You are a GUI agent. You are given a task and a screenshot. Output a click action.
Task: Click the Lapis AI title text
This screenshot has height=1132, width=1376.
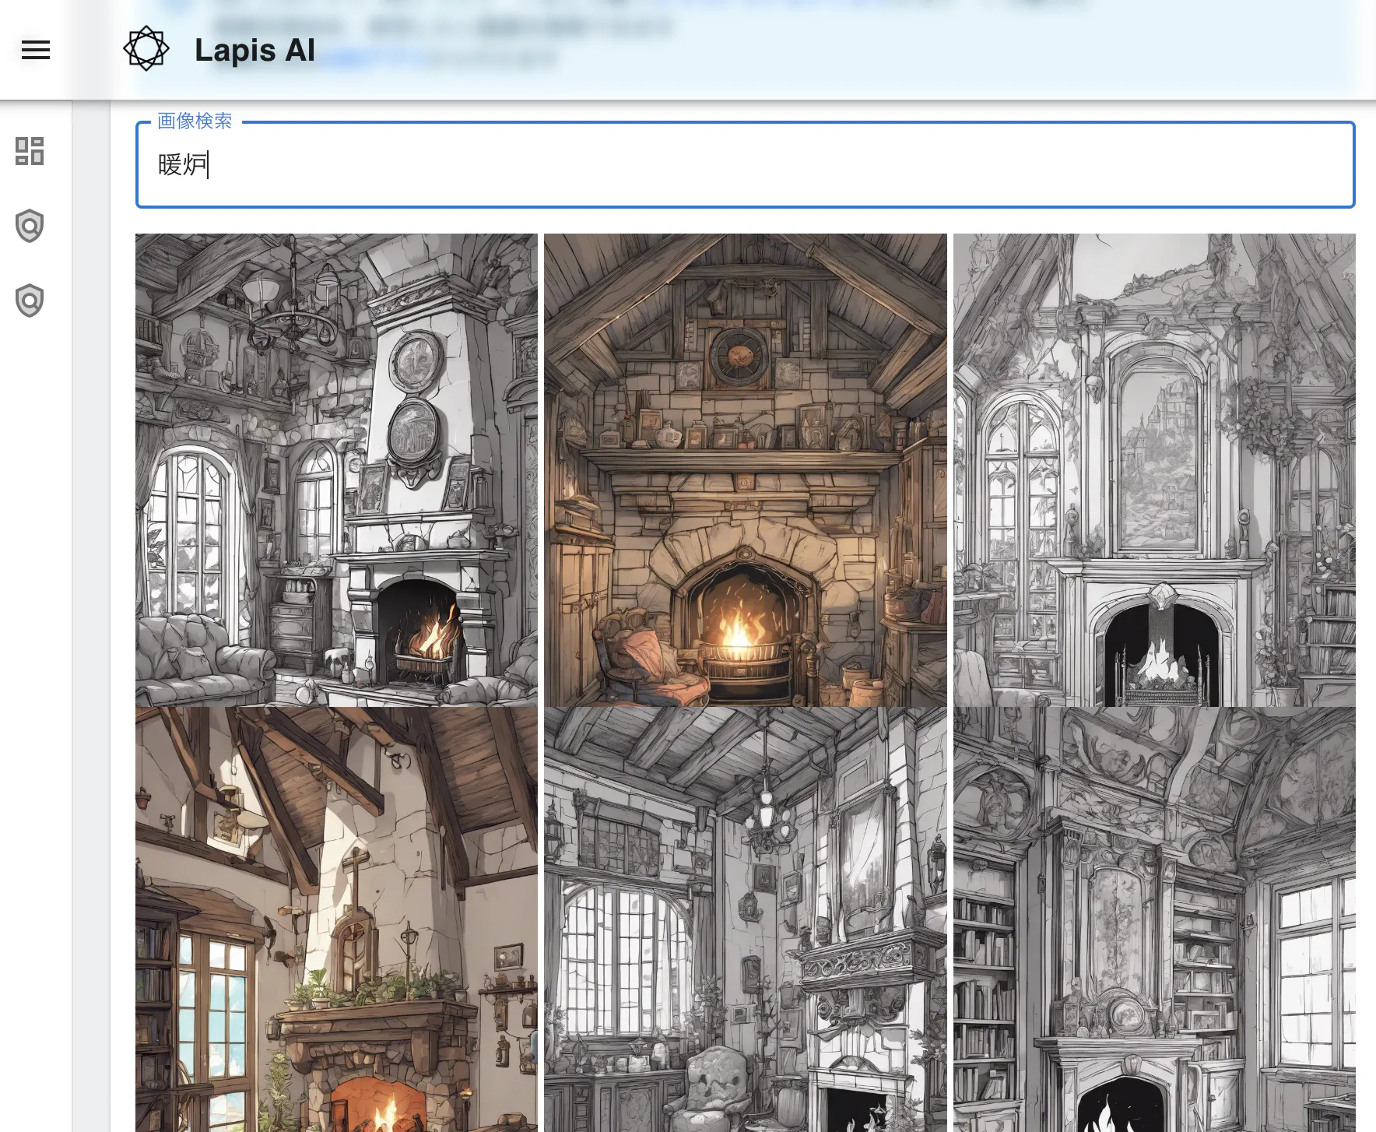click(x=254, y=50)
